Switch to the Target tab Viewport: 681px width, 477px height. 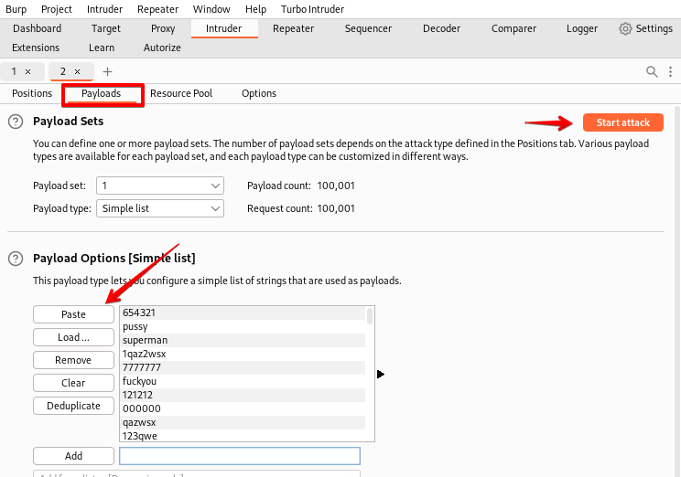105,28
